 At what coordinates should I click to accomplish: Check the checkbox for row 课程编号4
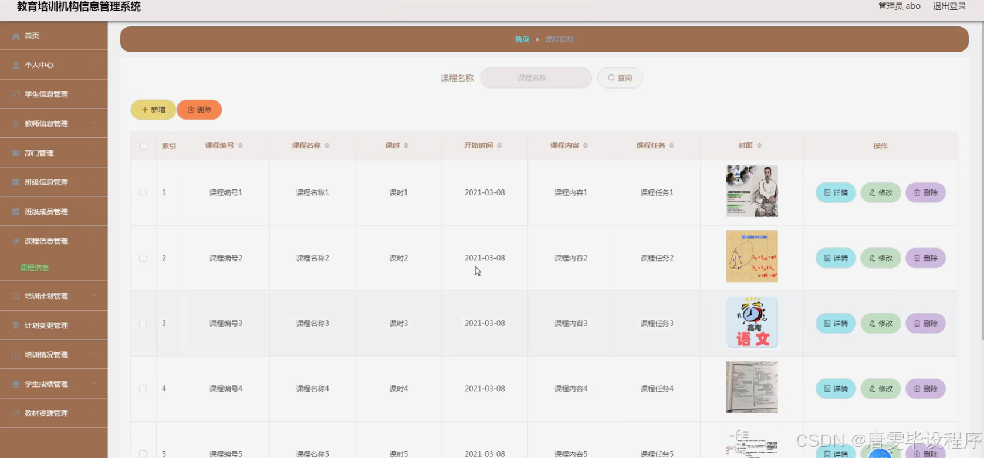(143, 389)
